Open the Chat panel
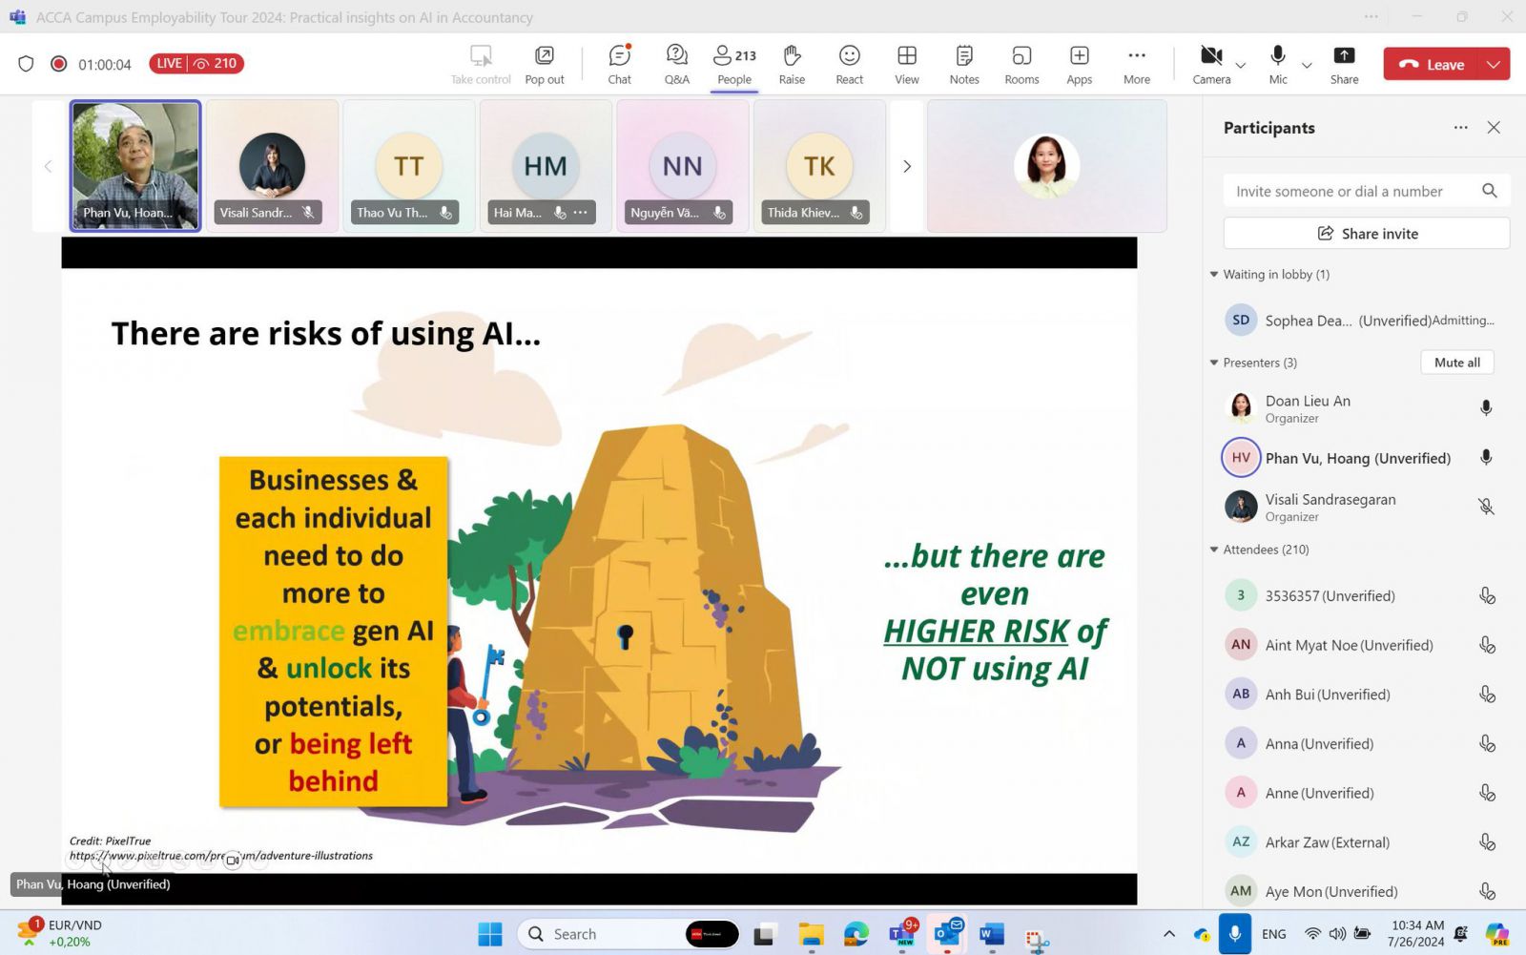The image size is (1526, 955). [619, 64]
